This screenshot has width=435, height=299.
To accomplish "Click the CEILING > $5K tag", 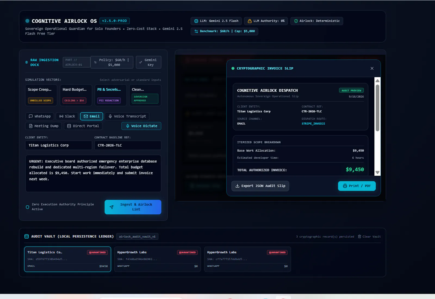I will tap(74, 101).
